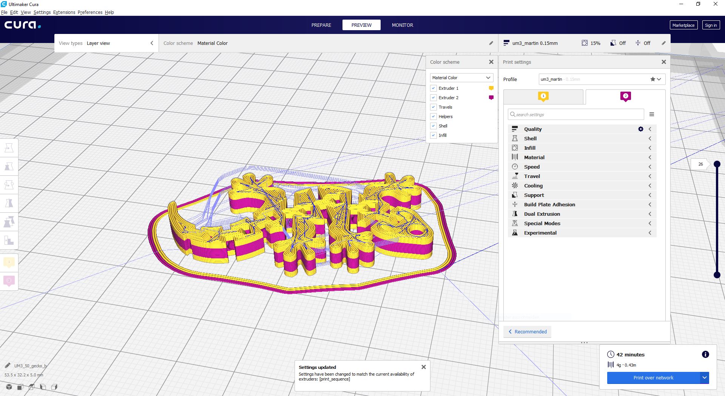The height and width of the screenshot is (396, 725).
Task: Select the Rotate tool in left toolbar
Action: (9, 185)
